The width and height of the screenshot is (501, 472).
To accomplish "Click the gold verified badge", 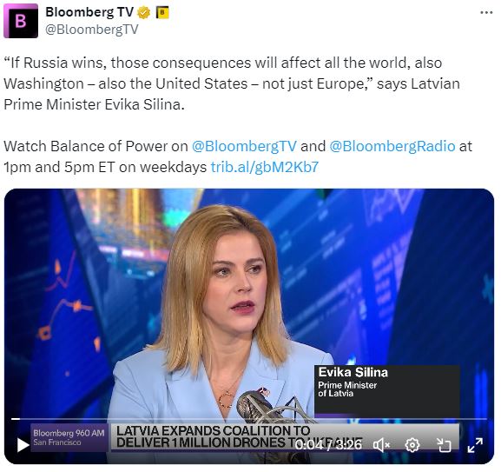I will tap(144, 13).
